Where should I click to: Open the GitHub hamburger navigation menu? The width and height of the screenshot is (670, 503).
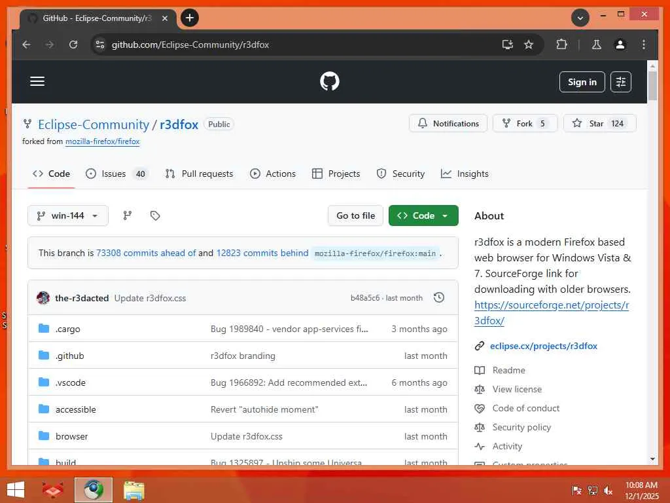point(37,81)
